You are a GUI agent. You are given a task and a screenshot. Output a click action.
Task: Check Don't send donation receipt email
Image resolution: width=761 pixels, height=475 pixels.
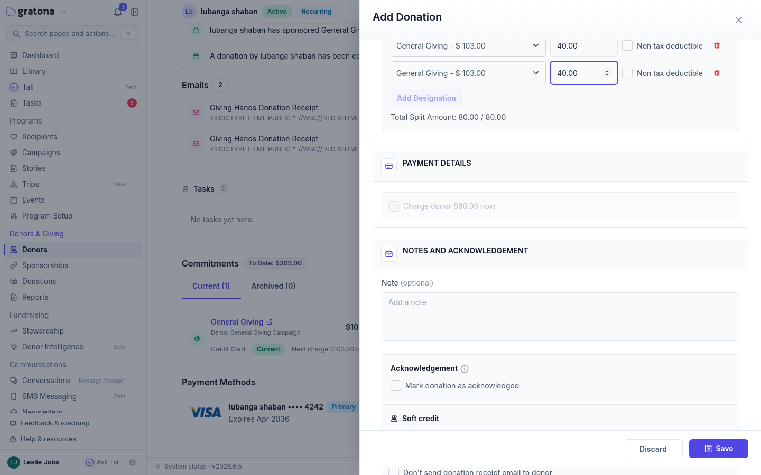(x=394, y=471)
